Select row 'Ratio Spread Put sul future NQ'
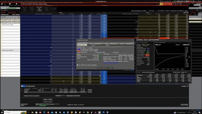This screenshot has width=202, height=114. coord(10,22)
